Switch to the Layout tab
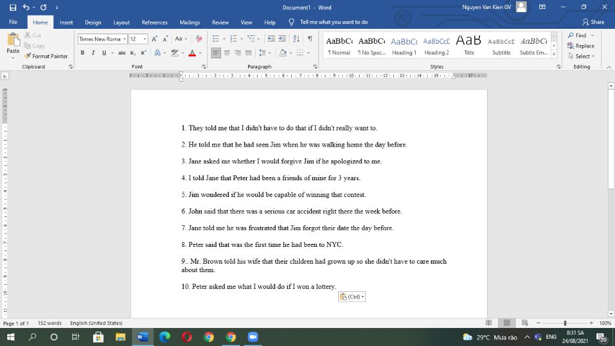The image size is (615, 346). click(121, 22)
